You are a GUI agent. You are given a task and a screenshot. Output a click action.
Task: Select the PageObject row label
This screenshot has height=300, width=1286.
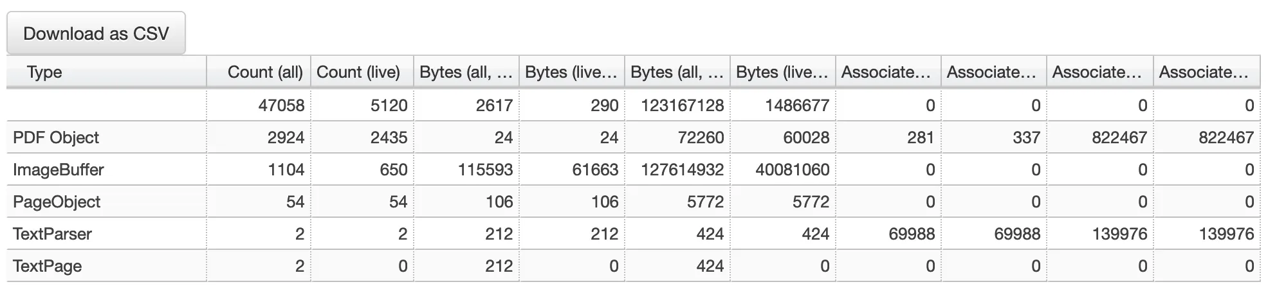(57, 202)
